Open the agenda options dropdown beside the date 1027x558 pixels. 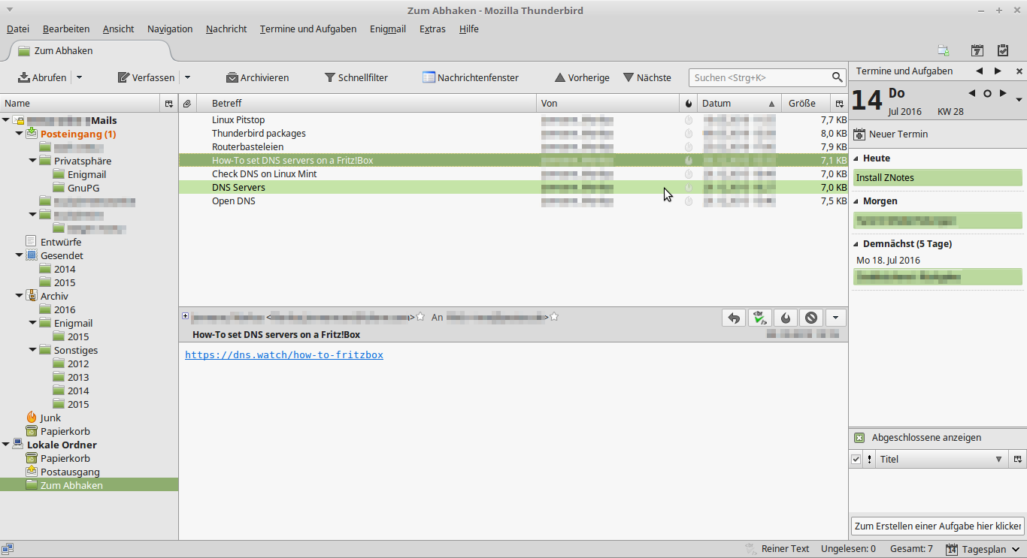[1019, 100]
